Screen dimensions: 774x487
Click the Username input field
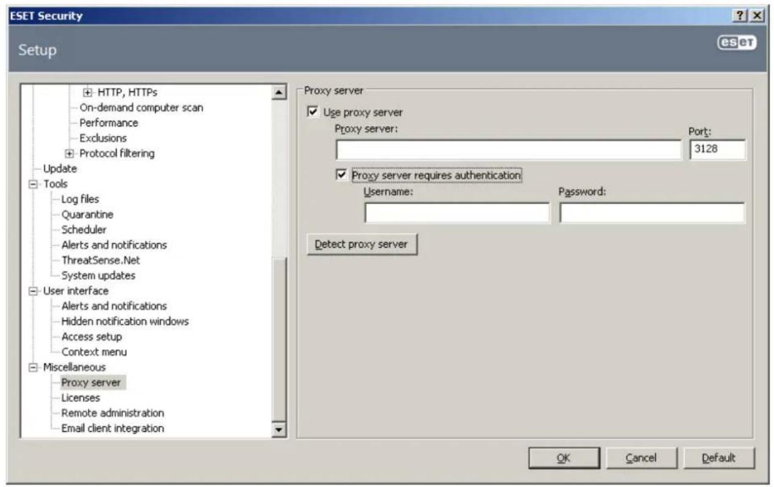457,213
